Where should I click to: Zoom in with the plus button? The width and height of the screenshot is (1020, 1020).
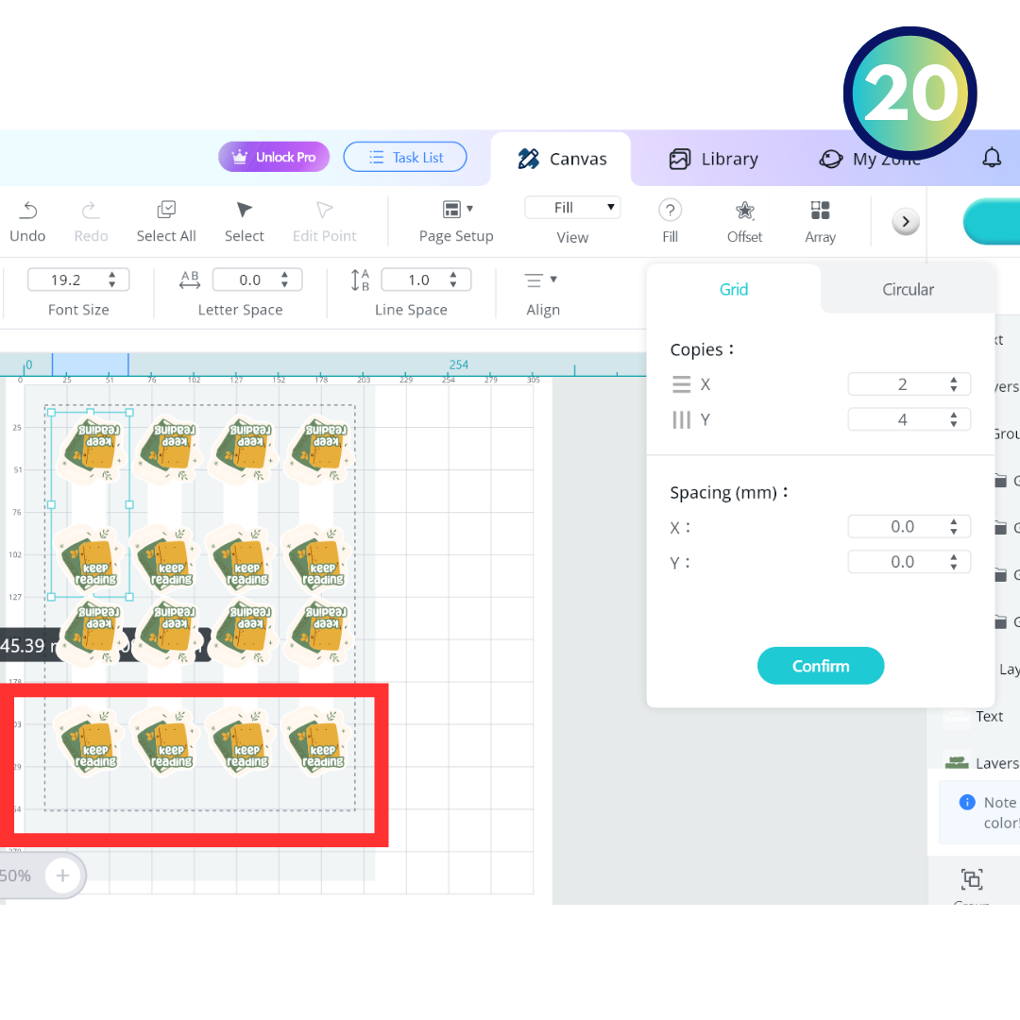[x=62, y=875]
